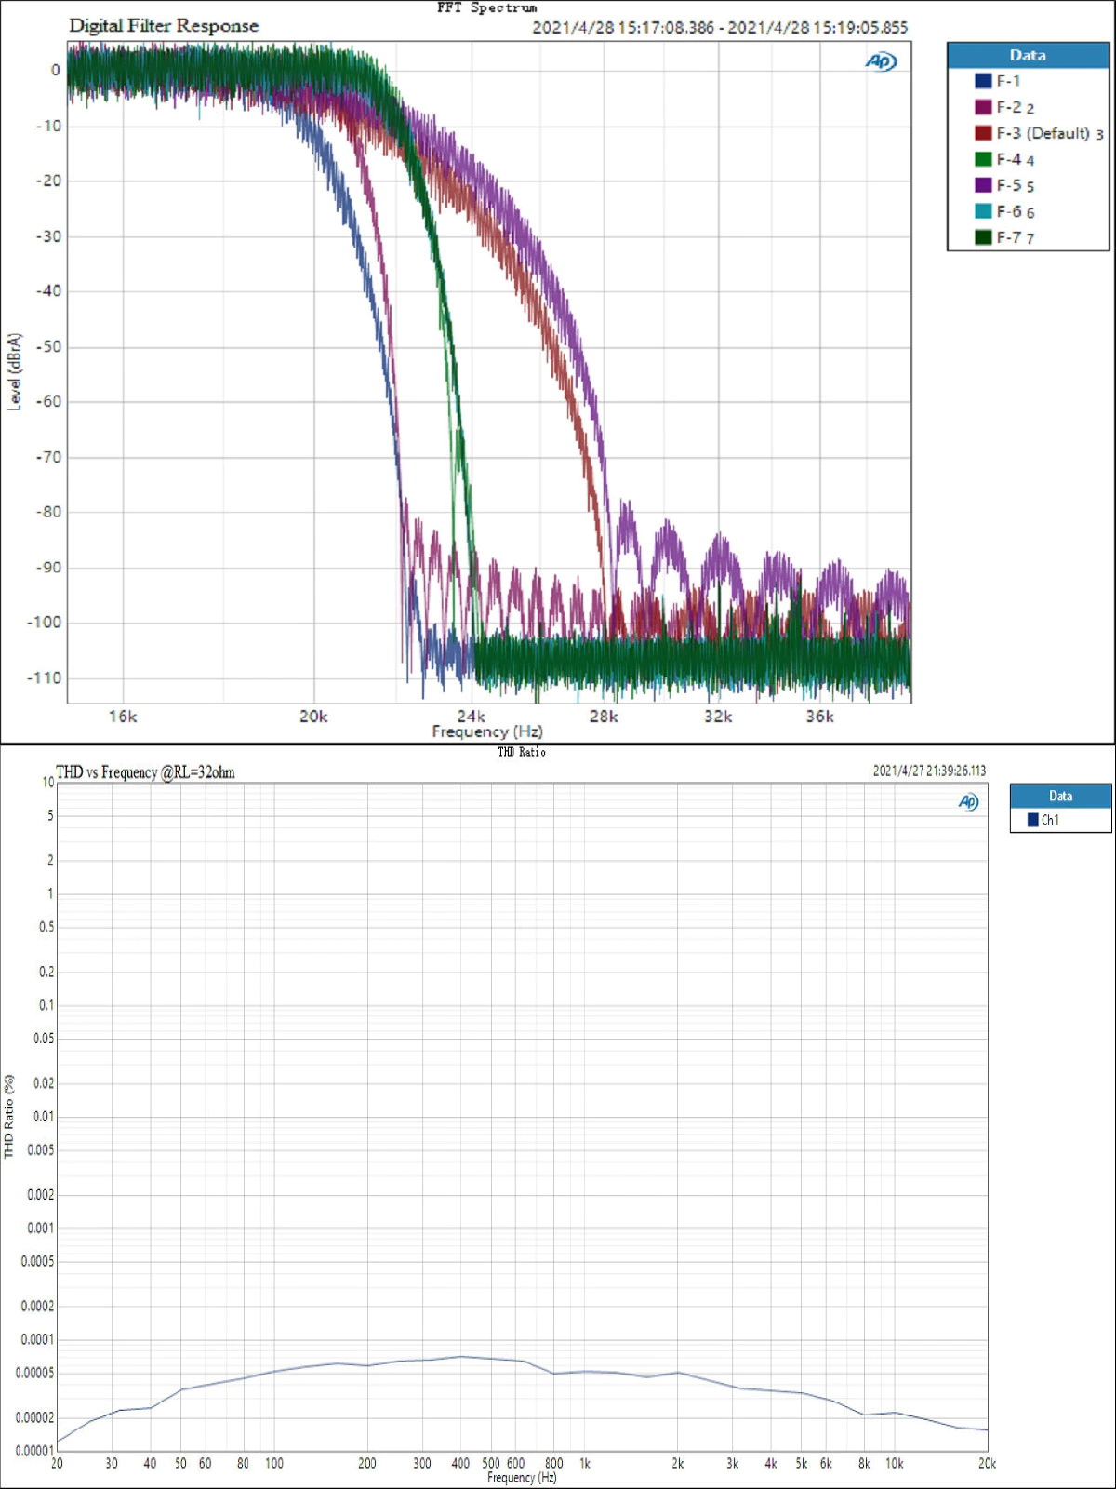The width and height of the screenshot is (1116, 1489).
Task: Select the F-7 dark green legend swatch
Action: pos(983,237)
